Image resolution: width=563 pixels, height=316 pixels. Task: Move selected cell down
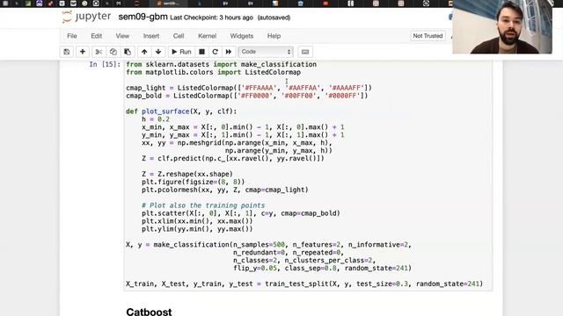click(158, 52)
